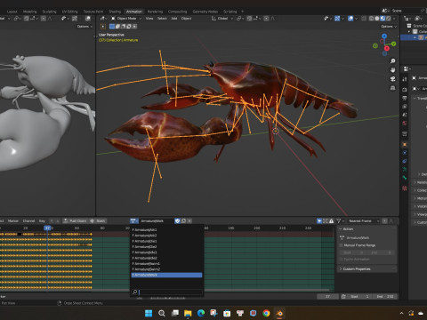The image size is (427, 320).
Task: Open File Explorer from the taskbar
Action: (188, 313)
